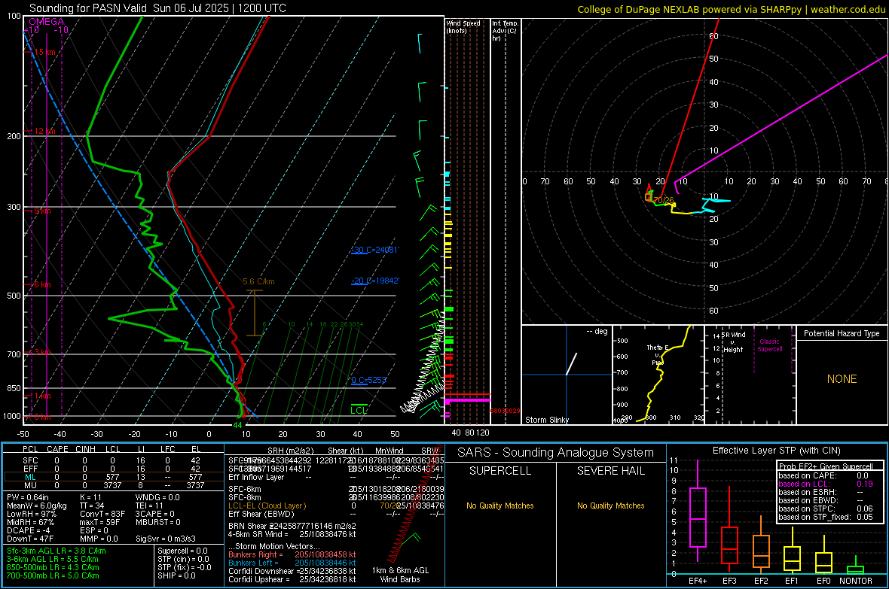Screen dimensions: 889x589
Task: Click the 'Sfc-3km AGL LR = 3.8 C/km' line
Action: click(57, 551)
